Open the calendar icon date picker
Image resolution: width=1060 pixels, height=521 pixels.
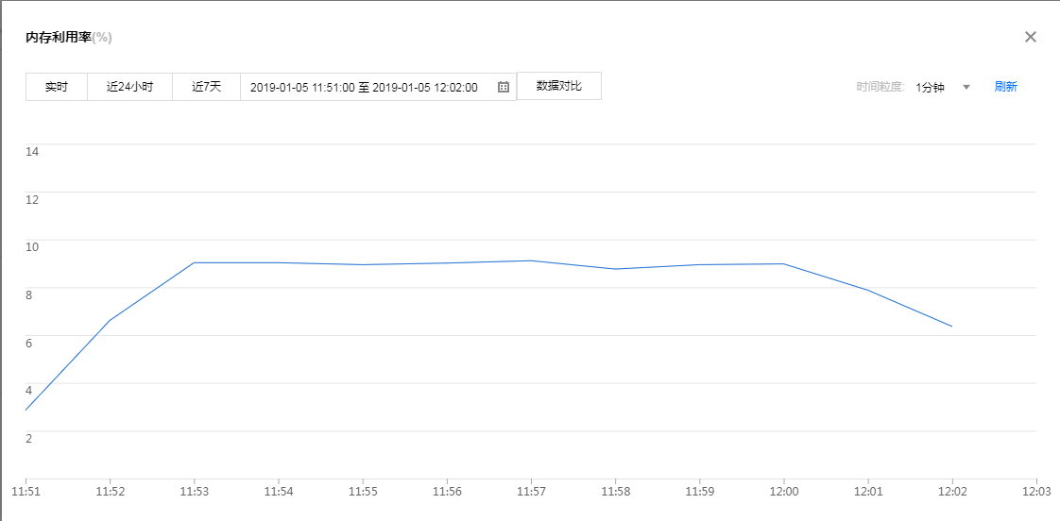pos(504,87)
